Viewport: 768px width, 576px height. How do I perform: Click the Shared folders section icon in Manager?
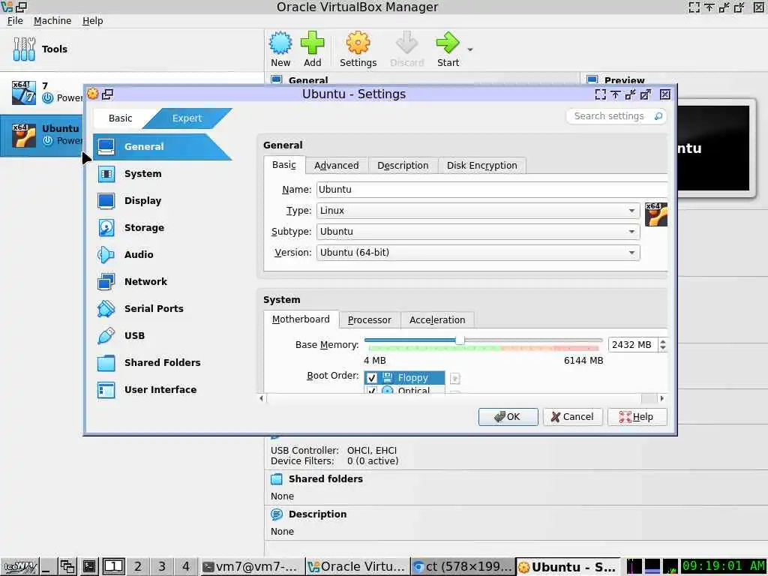tap(277, 479)
